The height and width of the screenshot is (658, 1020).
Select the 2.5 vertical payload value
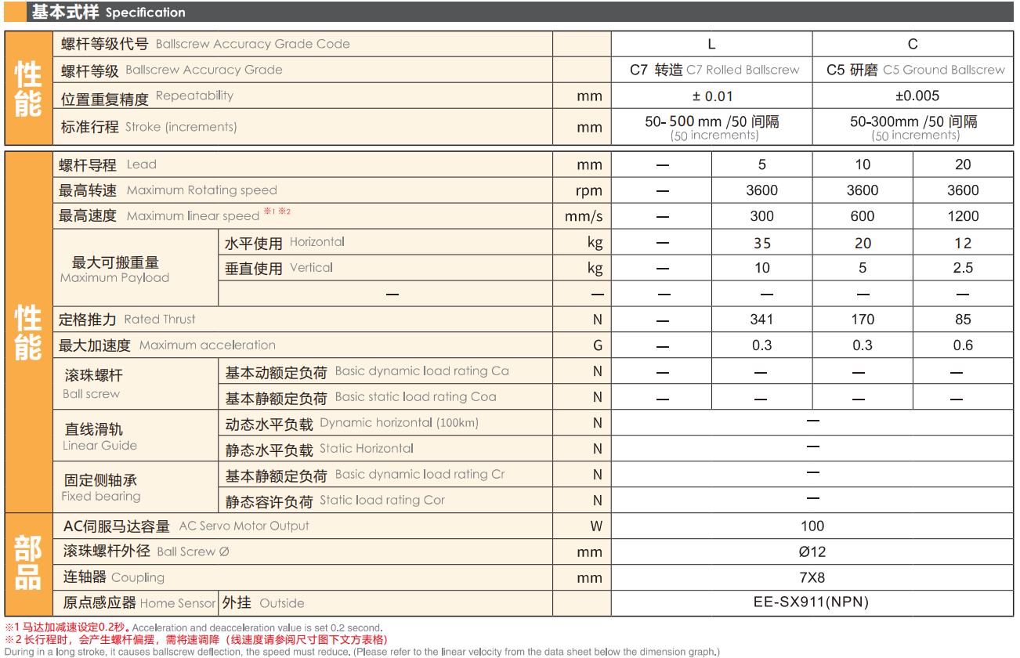963,268
